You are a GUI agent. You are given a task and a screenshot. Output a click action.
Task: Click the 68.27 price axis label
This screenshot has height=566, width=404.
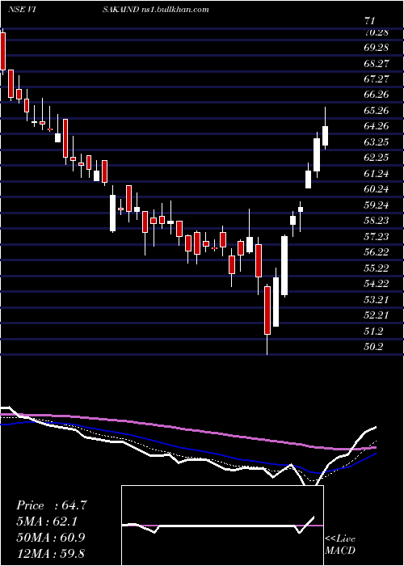click(x=377, y=64)
